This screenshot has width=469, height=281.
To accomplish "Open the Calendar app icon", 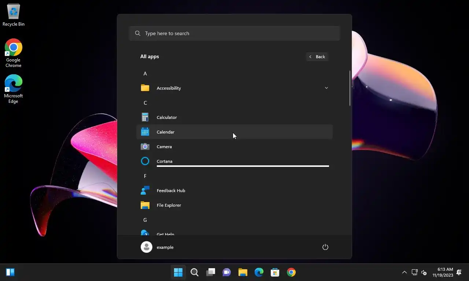I will [x=145, y=132].
